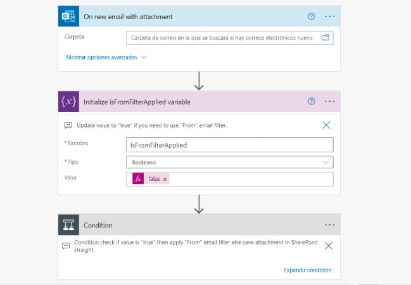Dismiss the Condition comment note
The width and height of the screenshot is (411, 285).
click(328, 246)
